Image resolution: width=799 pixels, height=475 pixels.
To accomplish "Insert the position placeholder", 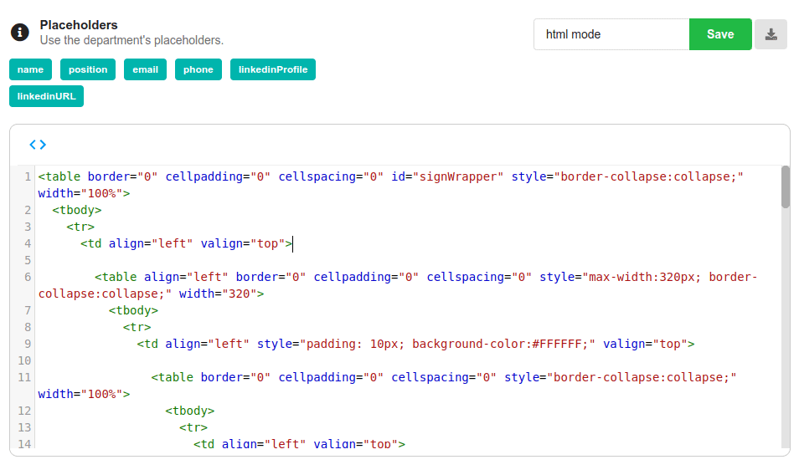I will point(88,69).
